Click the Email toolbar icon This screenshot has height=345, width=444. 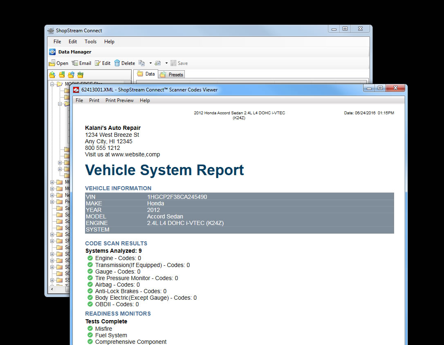click(x=75, y=63)
